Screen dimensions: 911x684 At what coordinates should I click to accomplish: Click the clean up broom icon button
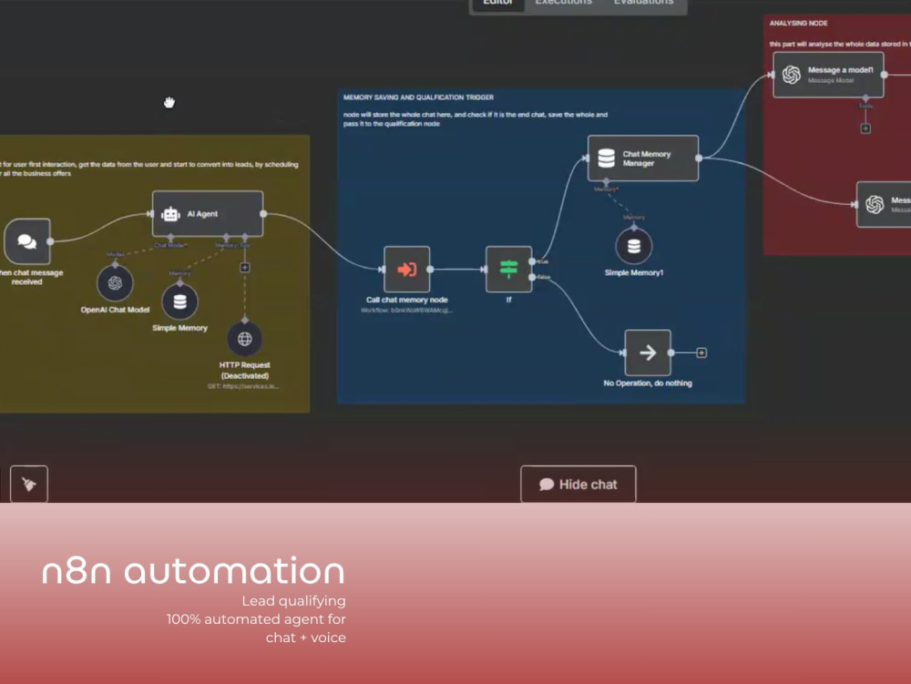coord(29,484)
